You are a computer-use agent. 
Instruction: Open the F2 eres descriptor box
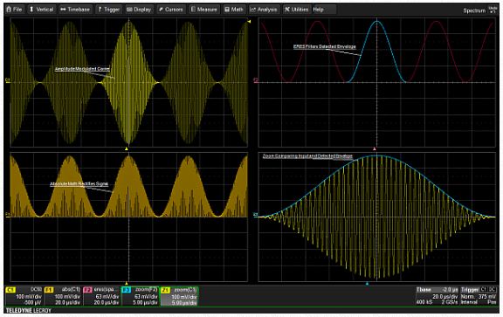102,296
